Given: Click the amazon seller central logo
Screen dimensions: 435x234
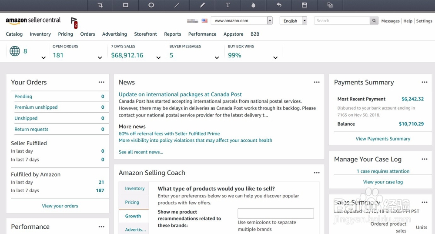Looking at the screenshot, I should point(33,20).
